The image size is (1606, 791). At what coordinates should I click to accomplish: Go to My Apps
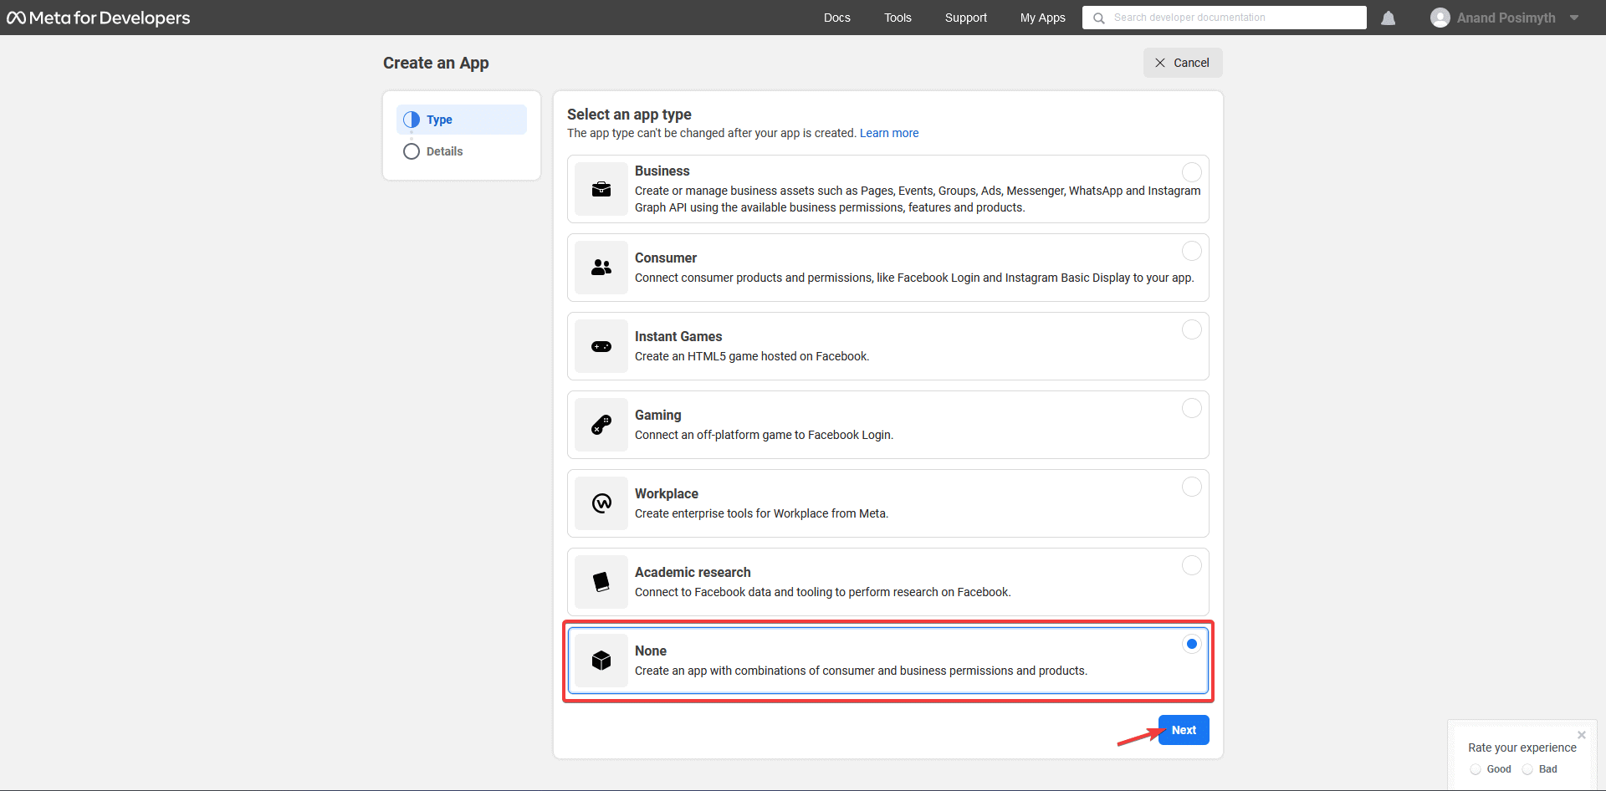coord(1042,17)
